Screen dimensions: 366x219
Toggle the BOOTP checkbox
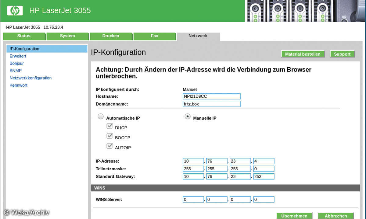pyautogui.click(x=110, y=136)
